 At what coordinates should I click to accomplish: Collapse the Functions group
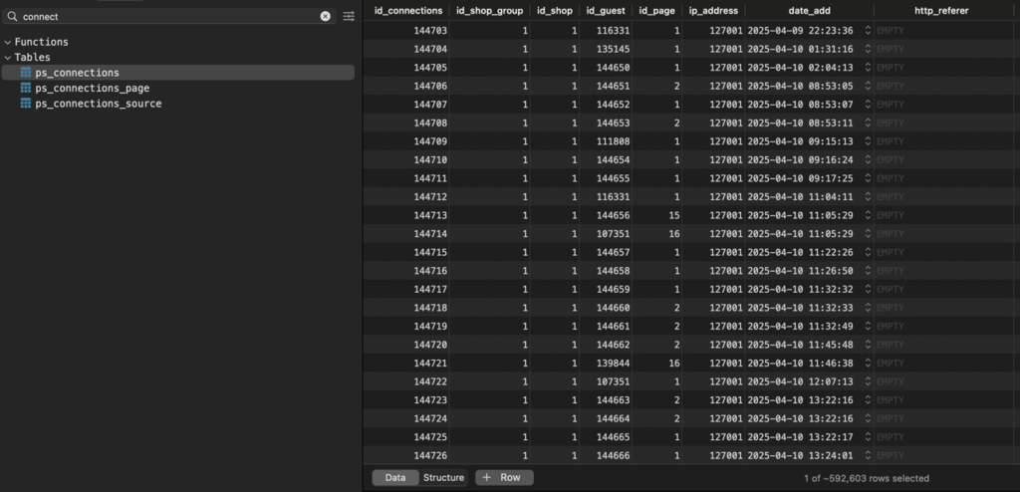(8, 42)
